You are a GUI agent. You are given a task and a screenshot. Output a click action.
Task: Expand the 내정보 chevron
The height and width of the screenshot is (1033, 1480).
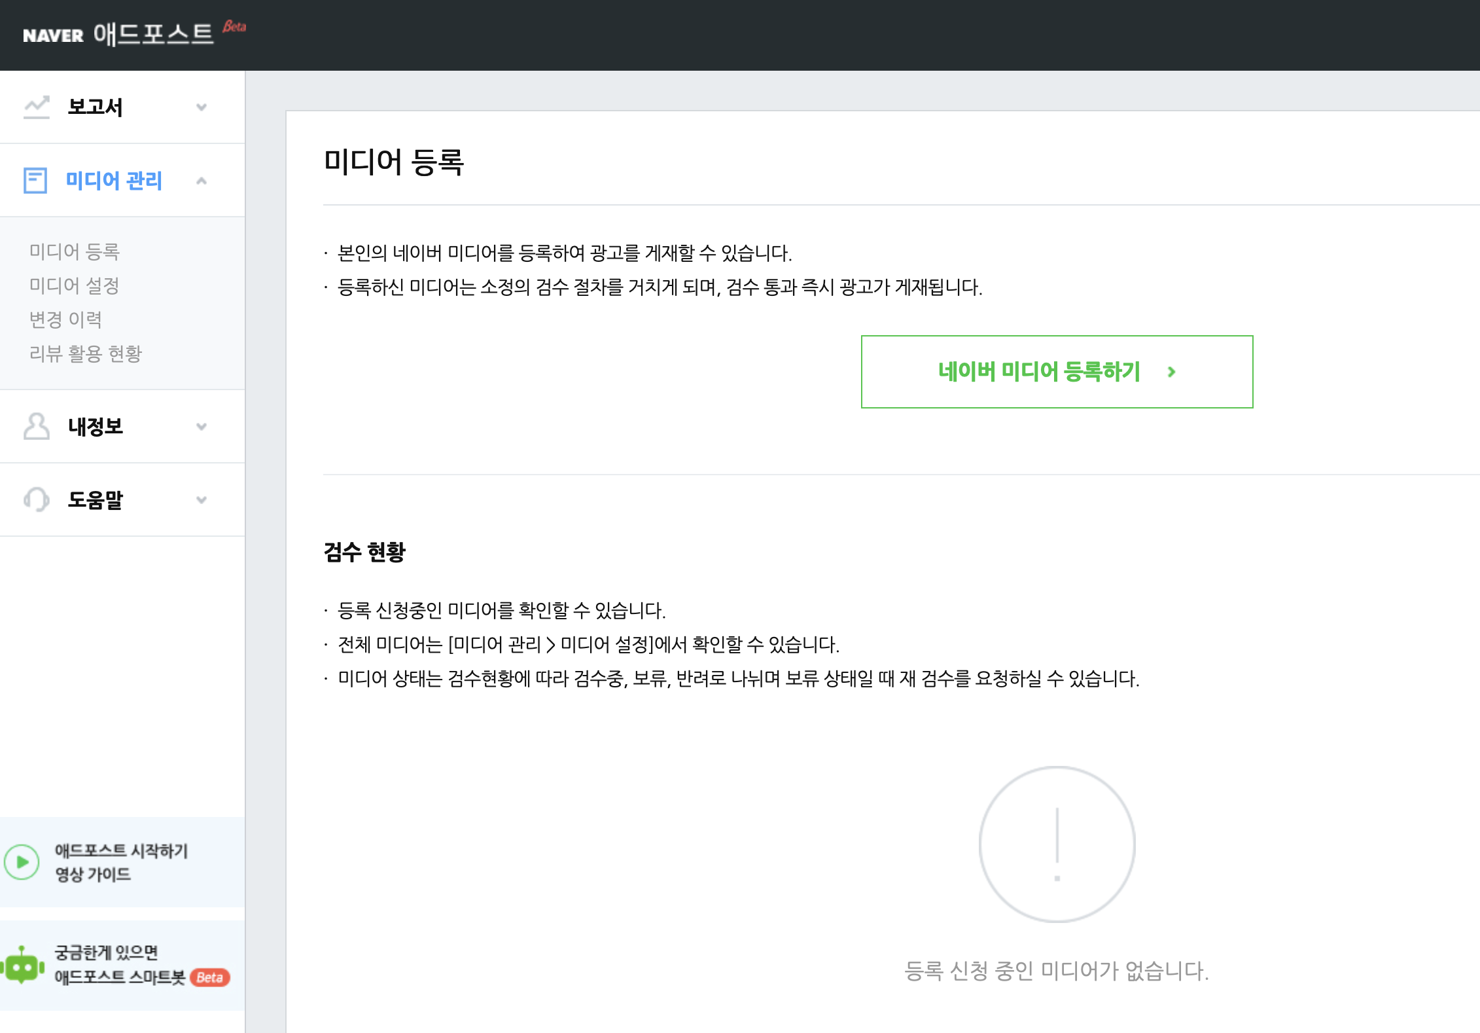coord(202,427)
